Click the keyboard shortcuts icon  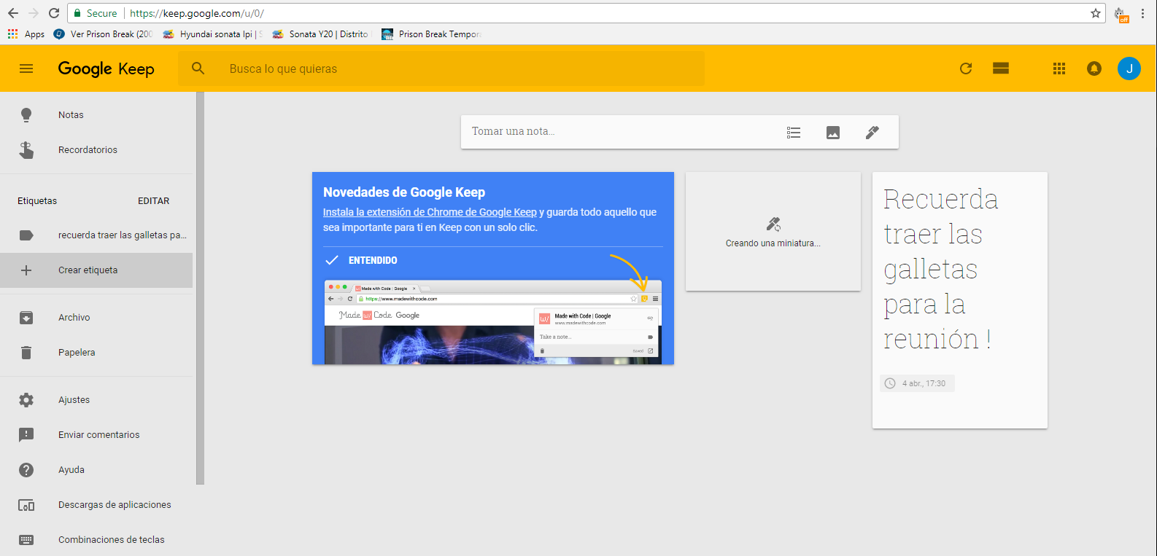coord(26,540)
